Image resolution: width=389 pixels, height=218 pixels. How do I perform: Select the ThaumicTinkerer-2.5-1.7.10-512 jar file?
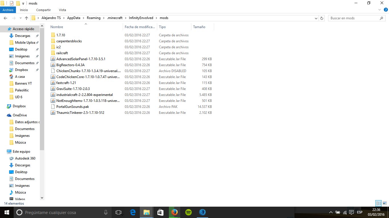tap(80, 113)
